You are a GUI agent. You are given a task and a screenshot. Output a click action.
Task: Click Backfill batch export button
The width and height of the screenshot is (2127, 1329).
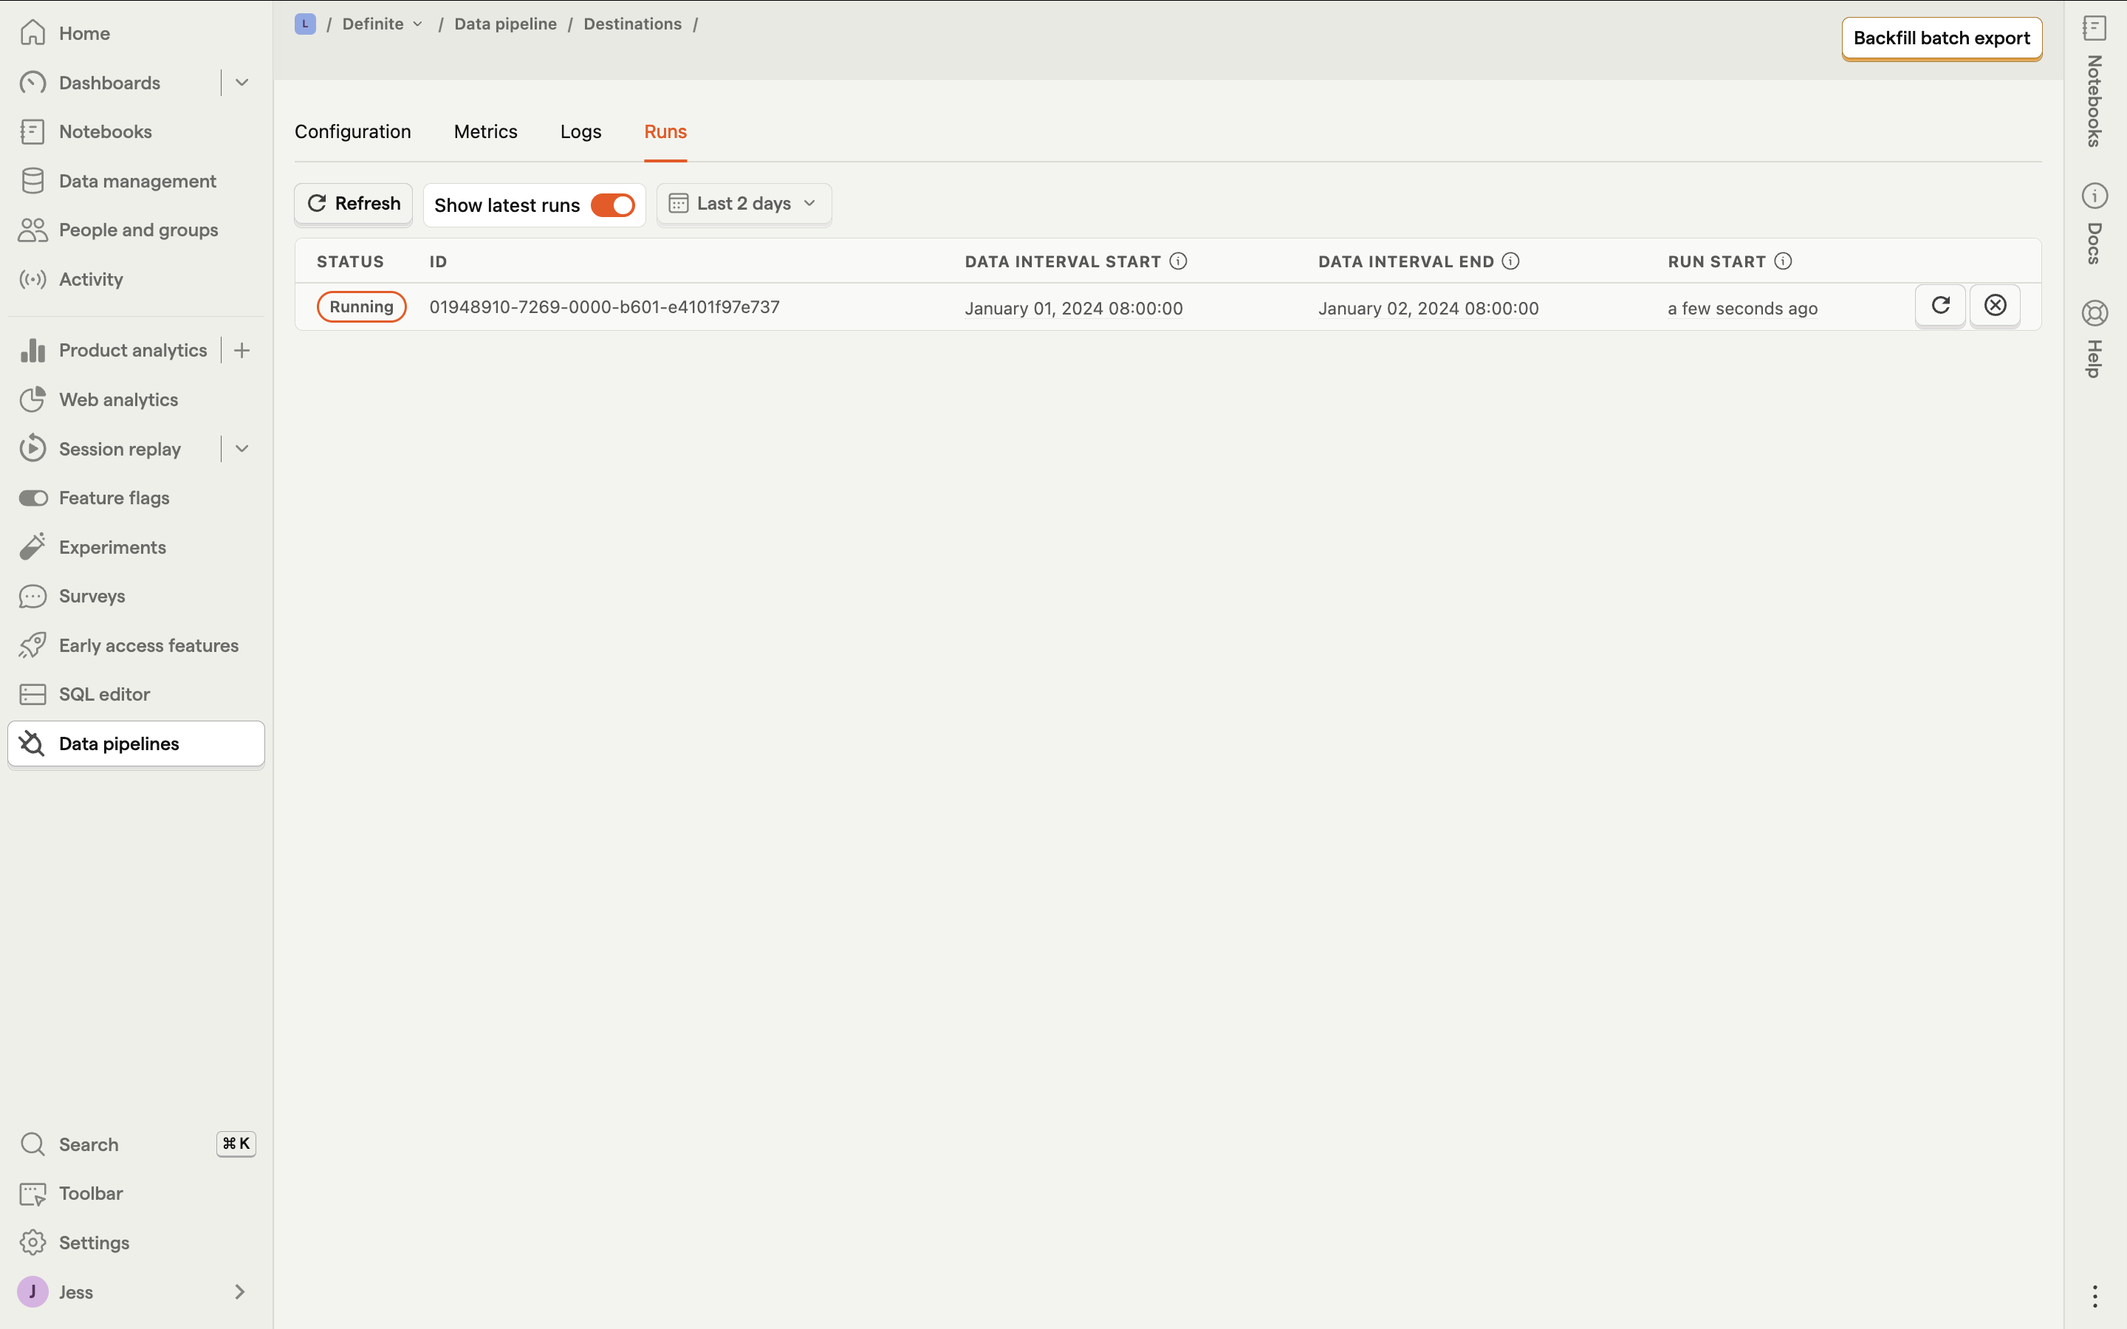[1941, 38]
